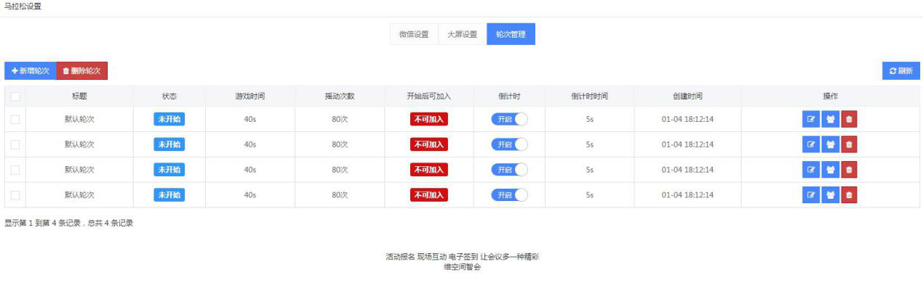Check the first row's checkbox
923x283 pixels.
pos(15,119)
